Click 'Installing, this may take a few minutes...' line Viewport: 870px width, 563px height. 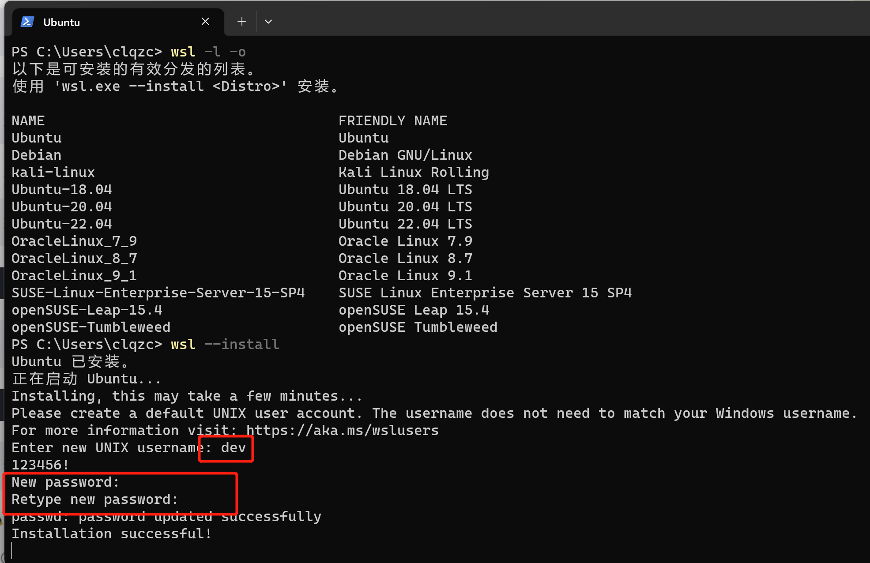click(187, 396)
